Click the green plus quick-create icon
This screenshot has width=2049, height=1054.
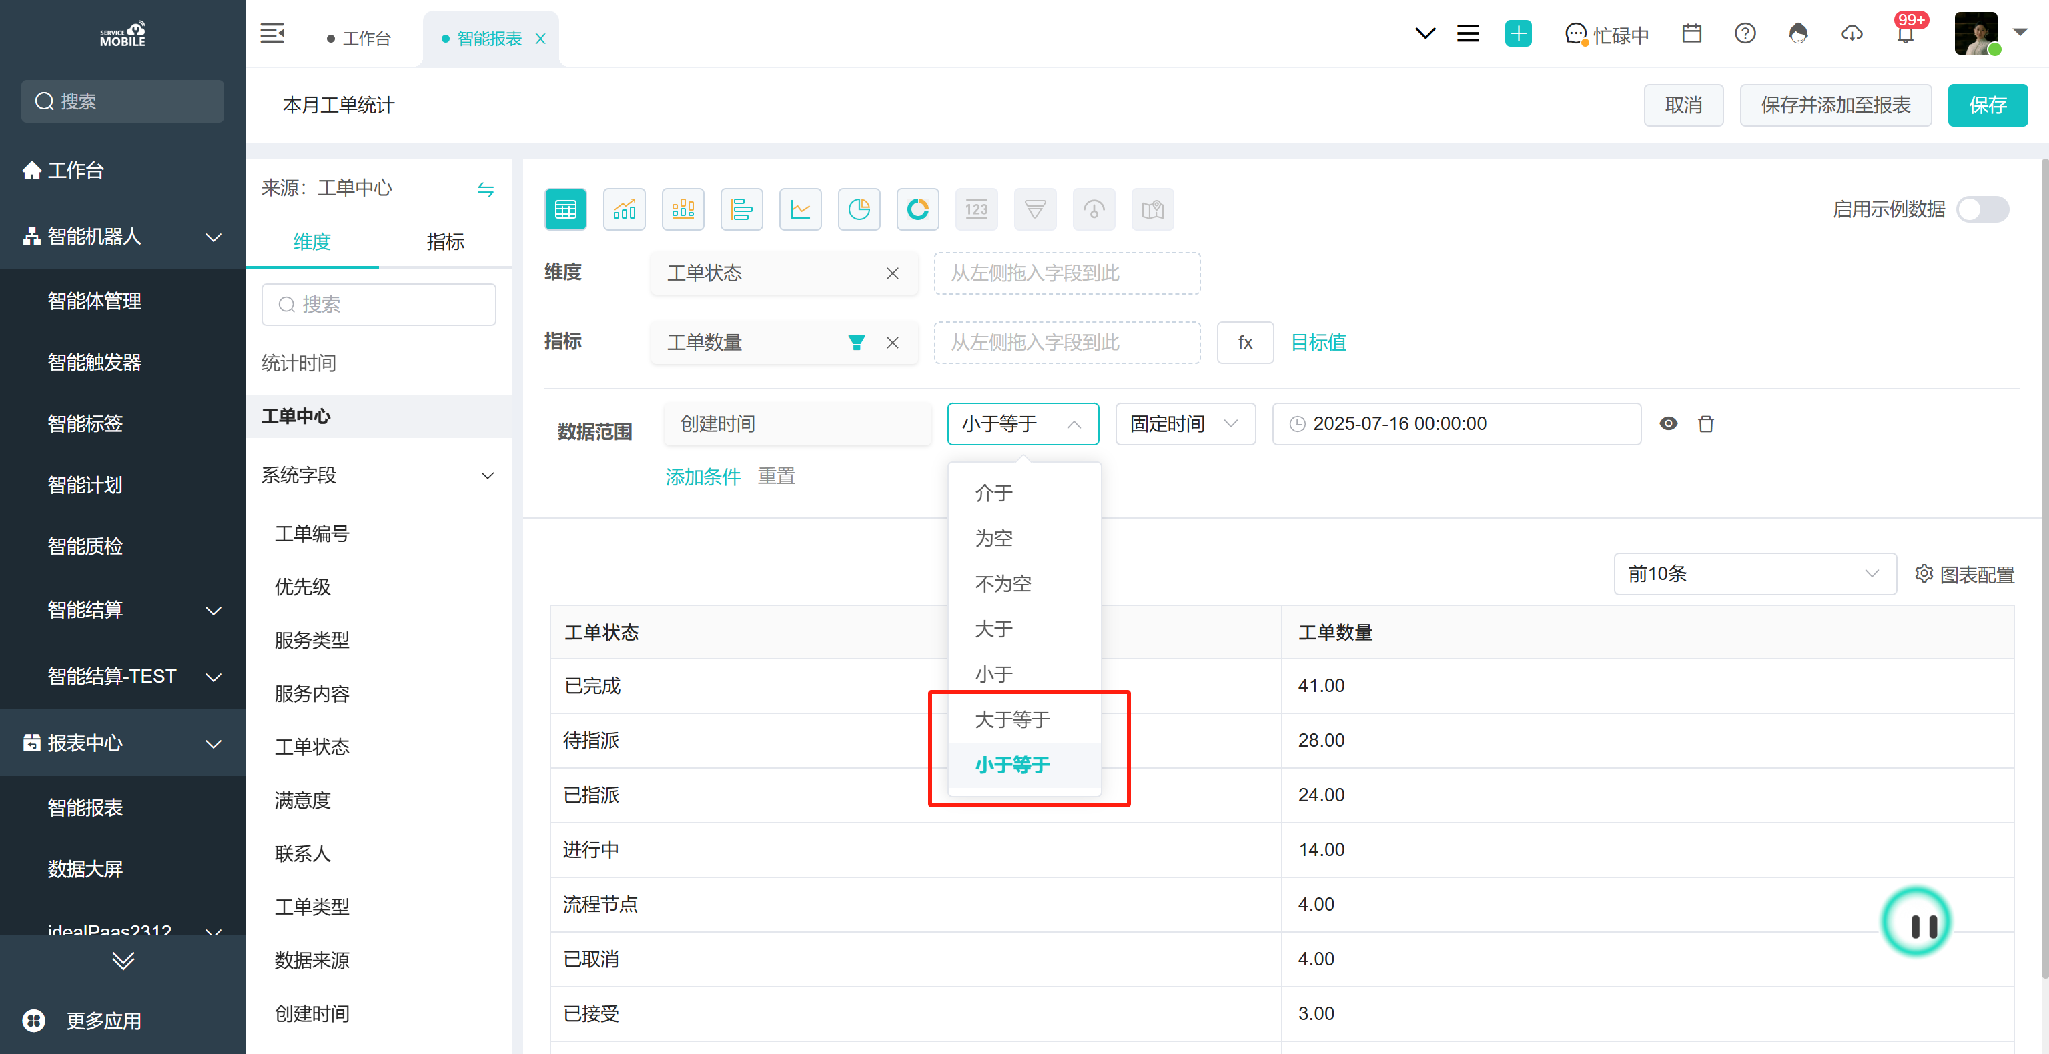pos(1519,33)
